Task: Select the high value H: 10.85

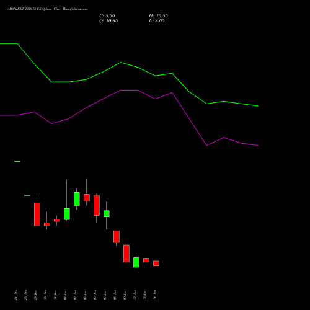Action: click(x=158, y=16)
